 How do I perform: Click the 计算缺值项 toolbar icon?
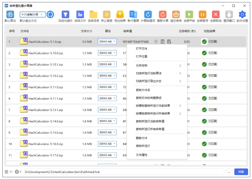pos(148,15)
